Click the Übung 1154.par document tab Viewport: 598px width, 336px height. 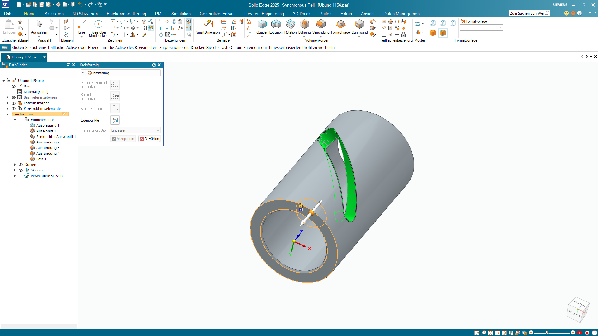[x=24, y=57]
